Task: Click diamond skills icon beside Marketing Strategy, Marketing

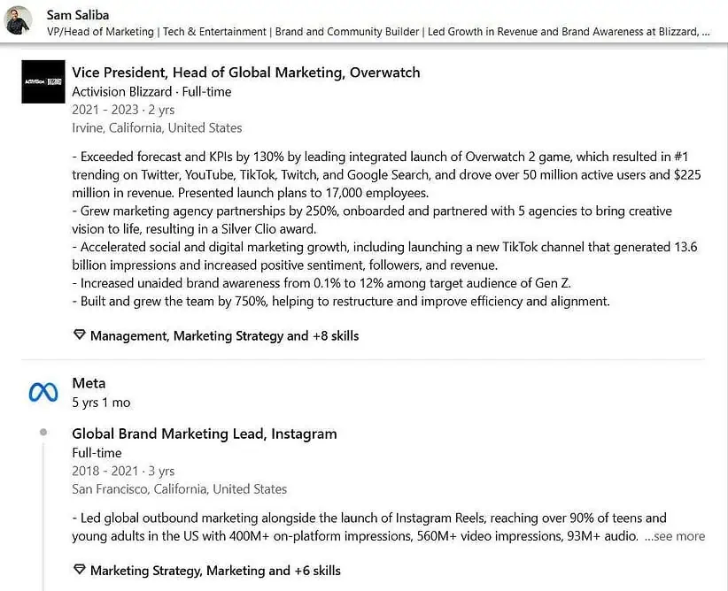Action: (79, 571)
